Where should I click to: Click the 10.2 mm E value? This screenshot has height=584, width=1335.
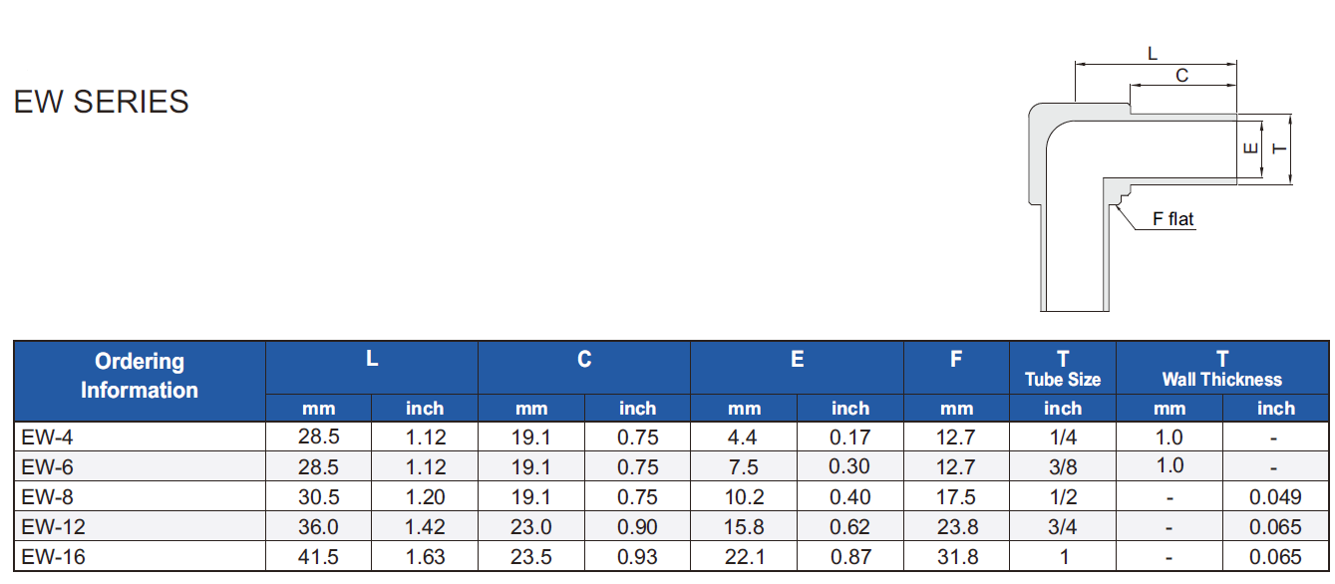(x=744, y=497)
